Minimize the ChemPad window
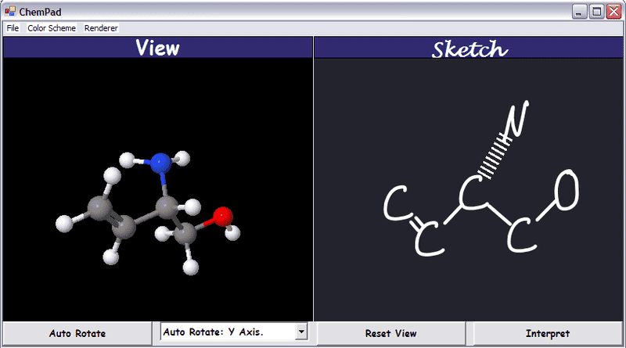This screenshot has height=348, width=626. pyautogui.click(x=580, y=11)
